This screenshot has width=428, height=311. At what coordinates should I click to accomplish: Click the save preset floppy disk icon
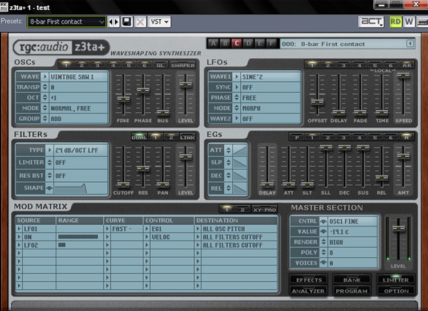[x=127, y=22]
